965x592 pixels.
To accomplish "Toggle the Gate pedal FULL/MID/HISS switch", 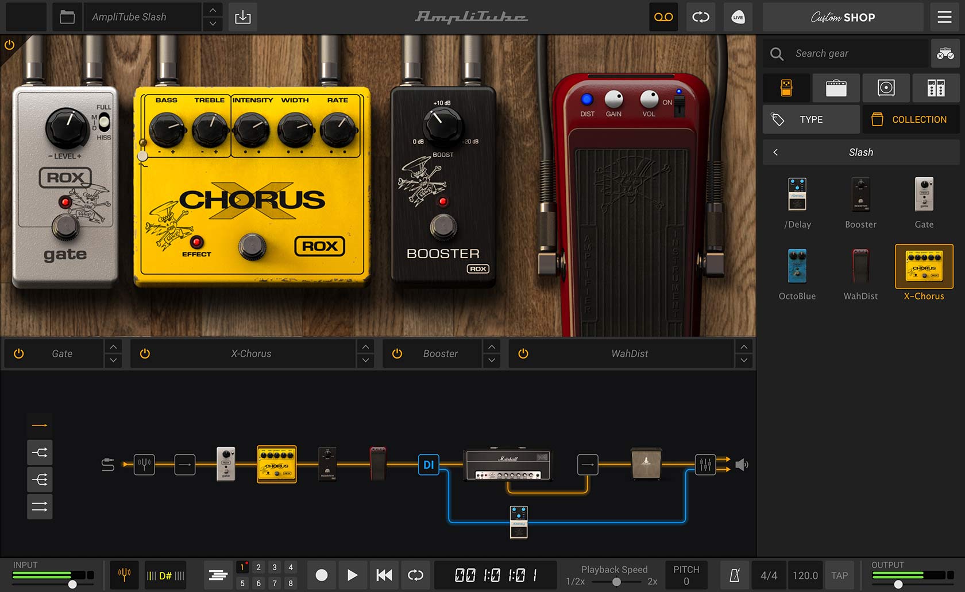I will (x=104, y=122).
